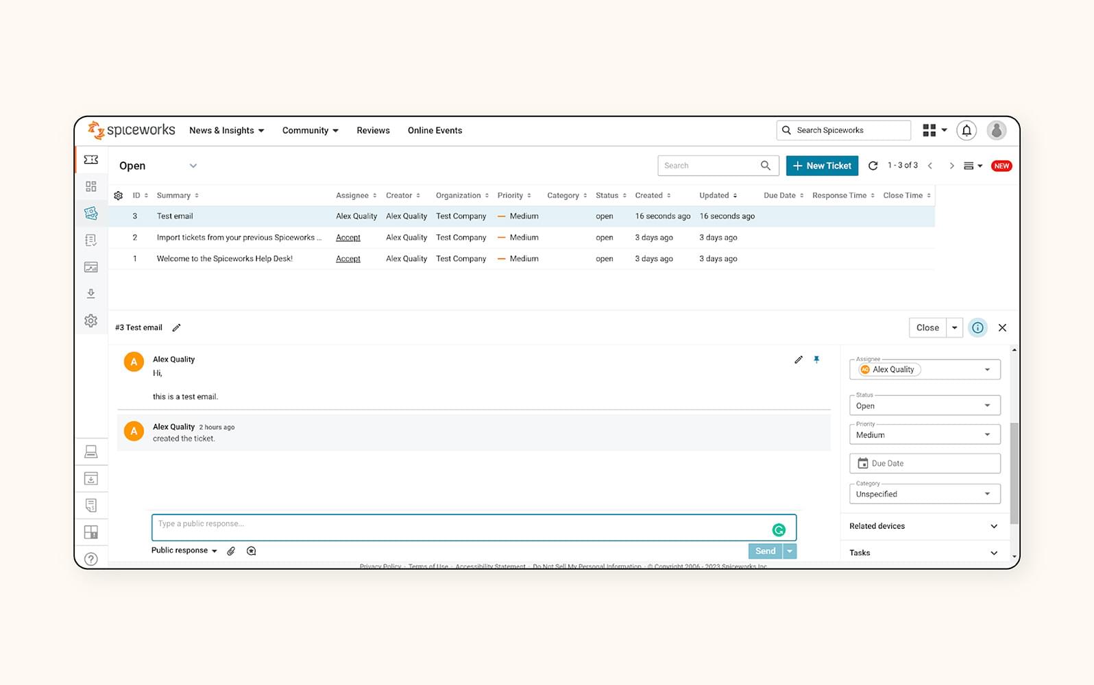Toggle the ticket info panel icon
The width and height of the screenshot is (1094, 685).
click(x=978, y=327)
